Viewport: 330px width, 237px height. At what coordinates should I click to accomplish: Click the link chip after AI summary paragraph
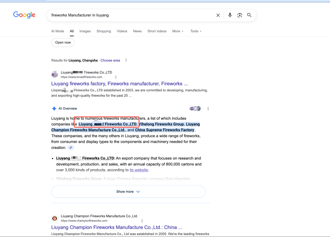pos(71,148)
